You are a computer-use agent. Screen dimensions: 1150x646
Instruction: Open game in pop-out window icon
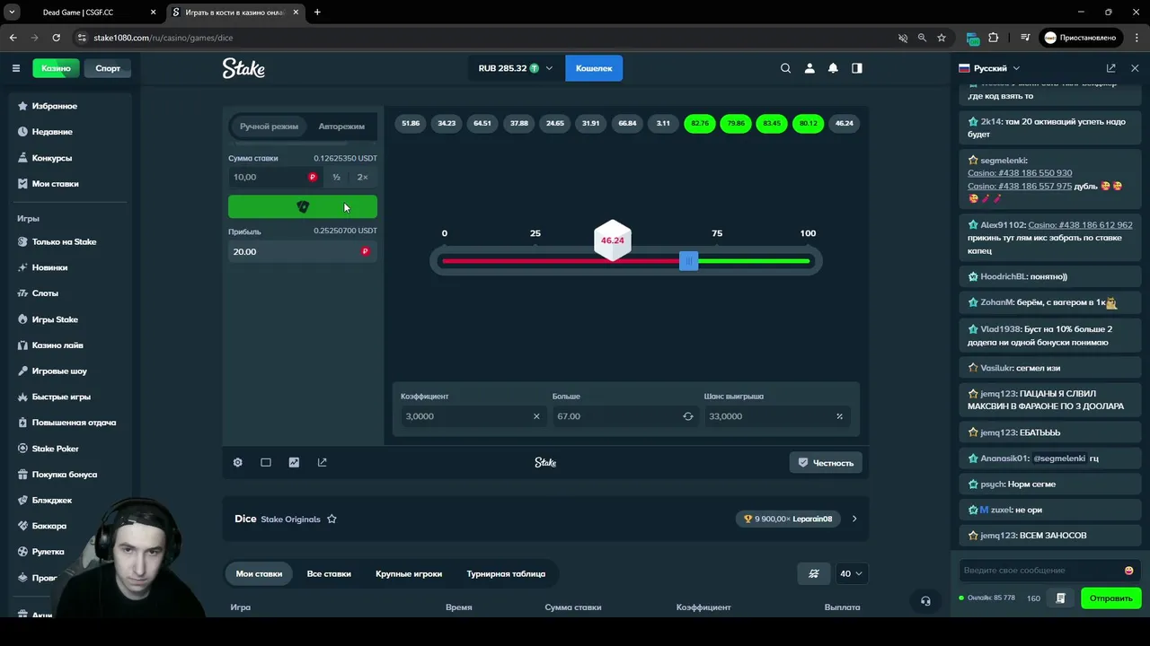pyautogui.click(x=322, y=462)
